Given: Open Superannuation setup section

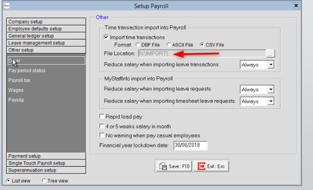Looking at the screenshot, I should coord(46,170).
